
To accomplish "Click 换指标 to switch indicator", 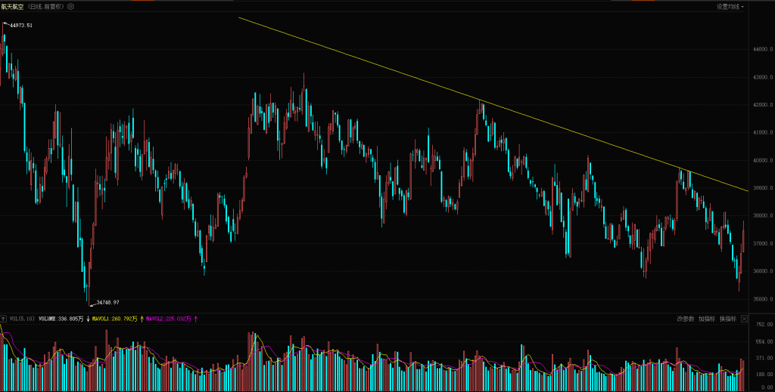I will (x=727, y=319).
